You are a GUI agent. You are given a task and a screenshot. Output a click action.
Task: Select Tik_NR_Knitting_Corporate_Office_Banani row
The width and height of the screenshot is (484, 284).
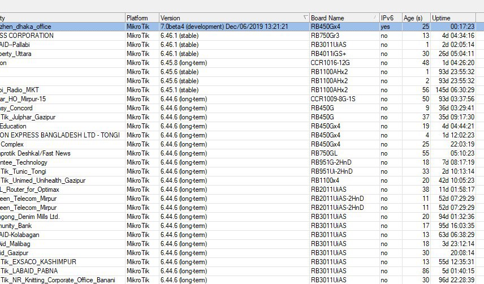pos(242,280)
